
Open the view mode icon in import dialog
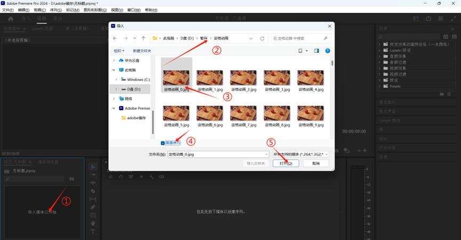pyautogui.click(x=300, y=51)
